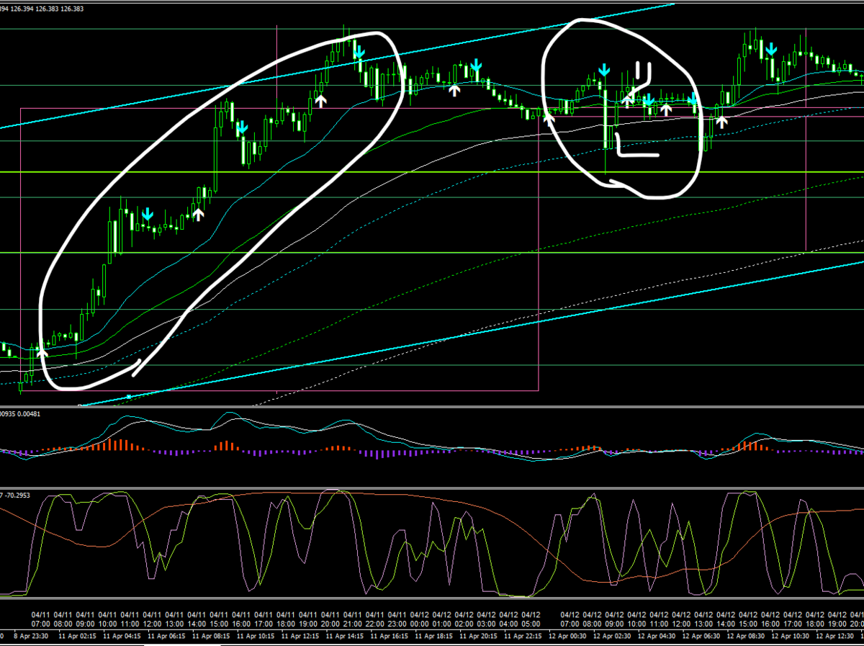Click the cyan sell arrow above the 04/11 12:00 consolidation

tap(148, 214)
